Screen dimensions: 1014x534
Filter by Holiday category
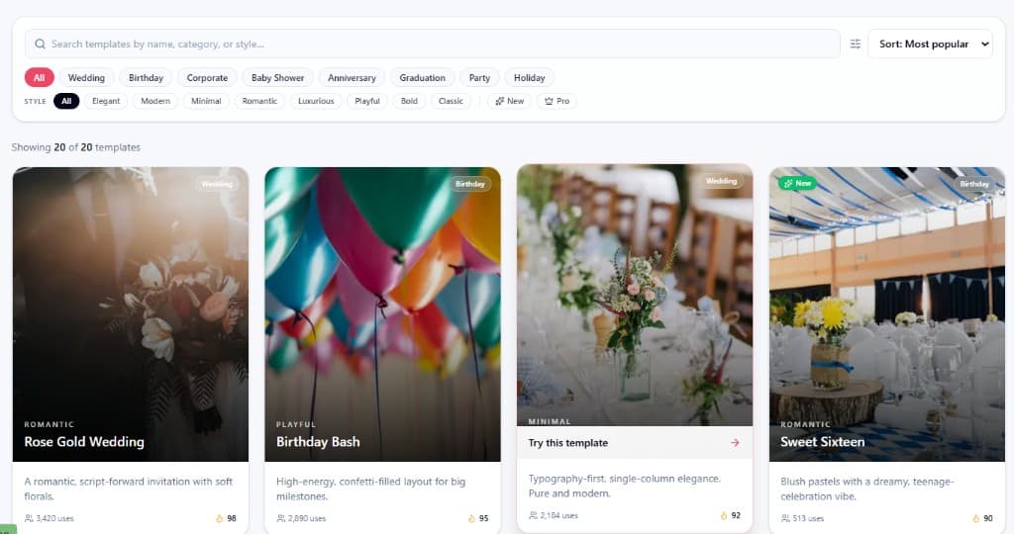tap(529, 77)
